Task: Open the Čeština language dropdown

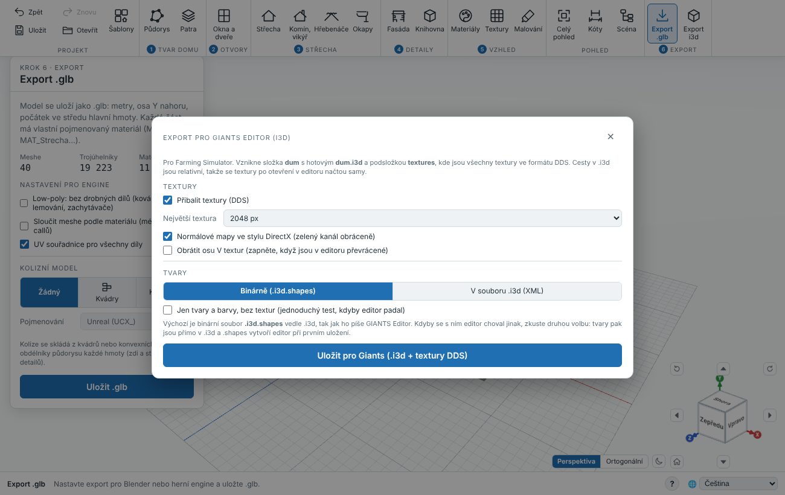Action: tap(739, 484)
